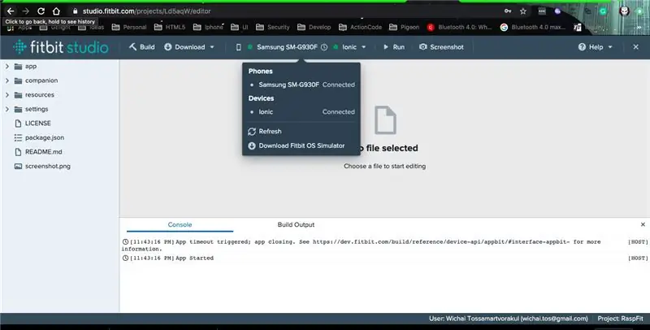Image resolution: width=650 pixels, height=330 pixels.
Task: Switch to the Build Output tab
Action: pyautogui.click(x=296, y=224)
